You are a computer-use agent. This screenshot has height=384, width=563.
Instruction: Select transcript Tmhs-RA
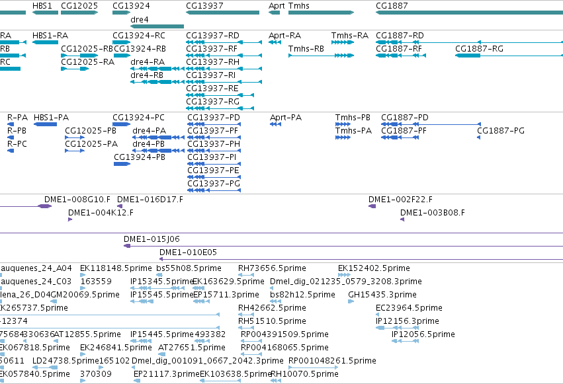click(343, 42)
